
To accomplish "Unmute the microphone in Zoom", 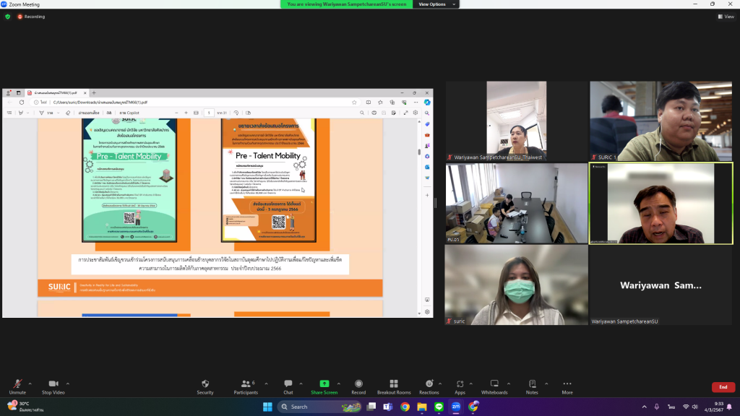I will (x=17, y=387).
